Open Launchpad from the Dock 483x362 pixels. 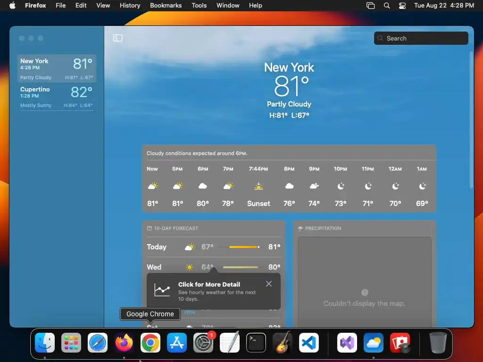[71, 343]
